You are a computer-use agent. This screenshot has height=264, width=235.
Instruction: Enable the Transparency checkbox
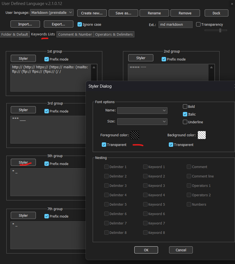click(x=198, y=24)
